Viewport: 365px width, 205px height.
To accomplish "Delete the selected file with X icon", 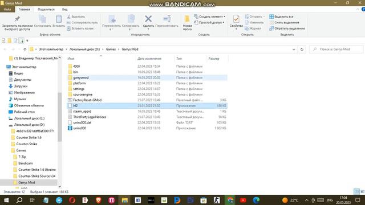I will tap(148, 22).
